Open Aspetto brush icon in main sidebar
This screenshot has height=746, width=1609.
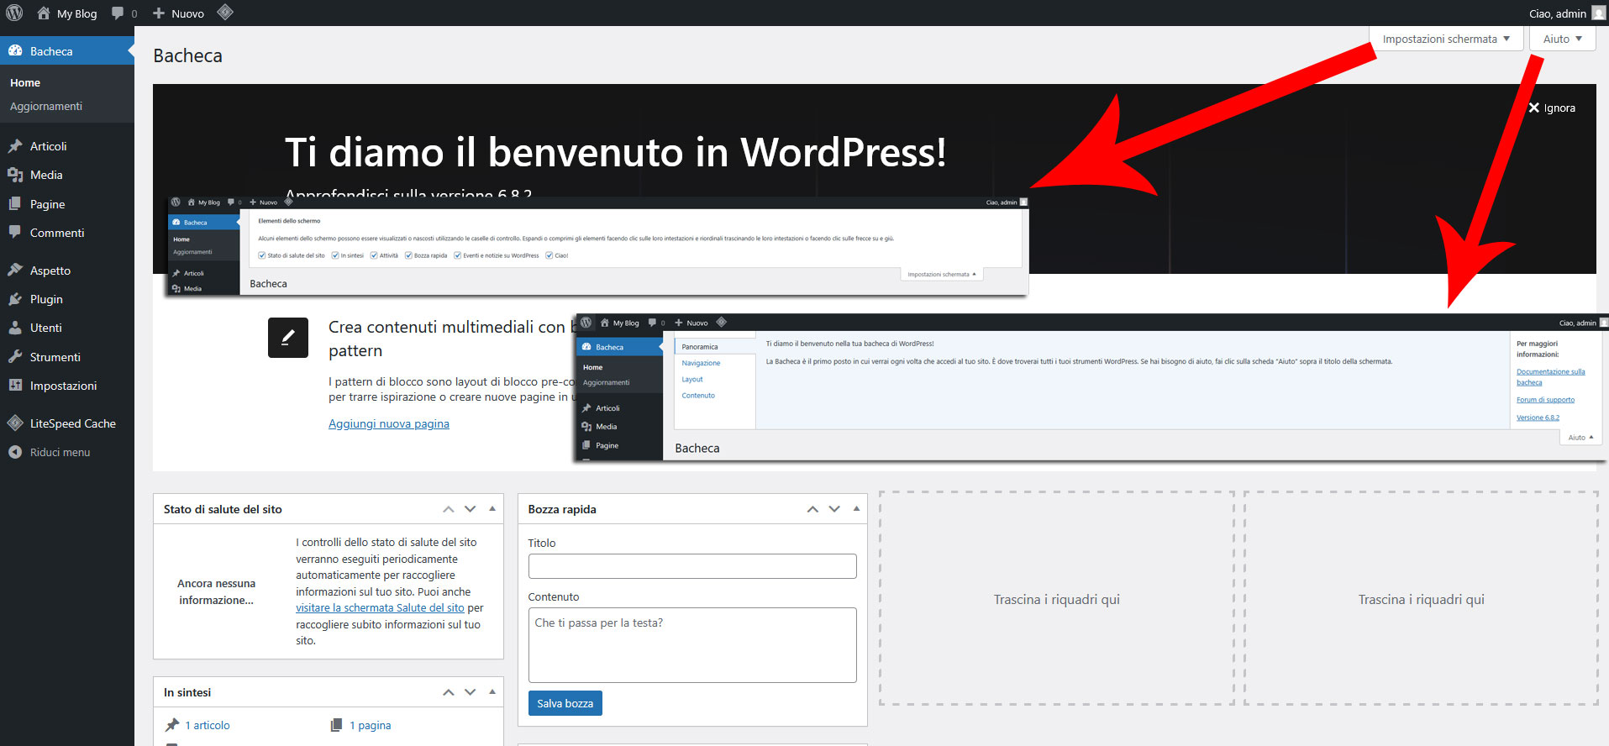click(15, 271)
